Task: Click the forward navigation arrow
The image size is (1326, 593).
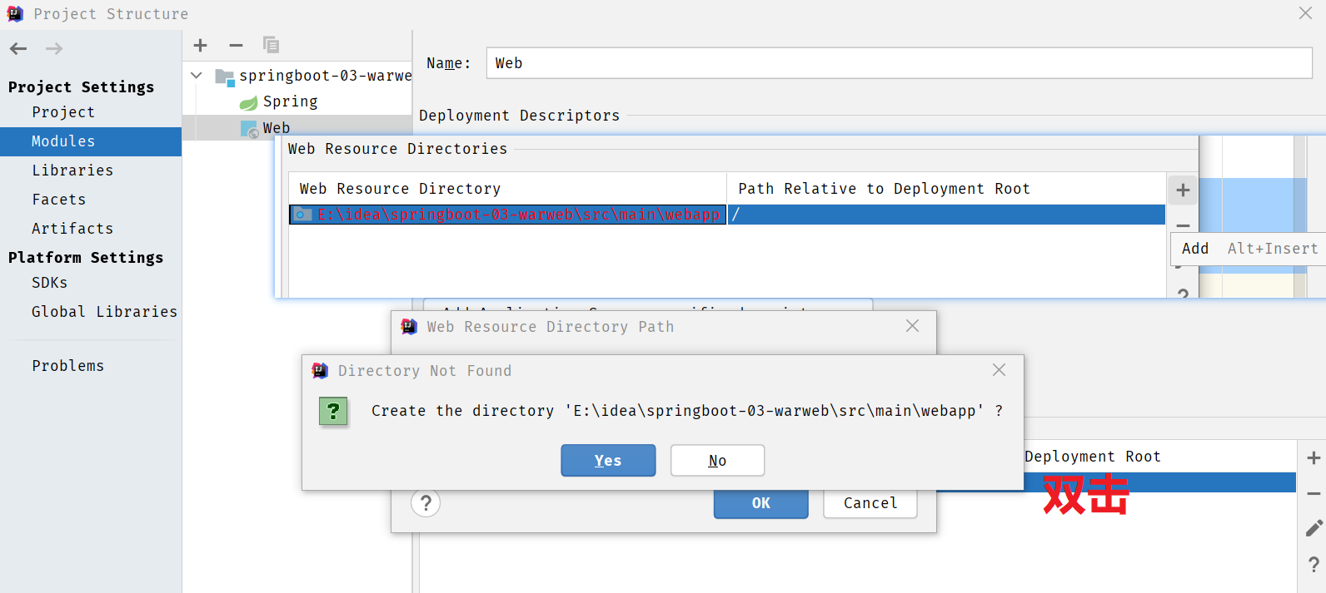Action: [x=54, y=49]
